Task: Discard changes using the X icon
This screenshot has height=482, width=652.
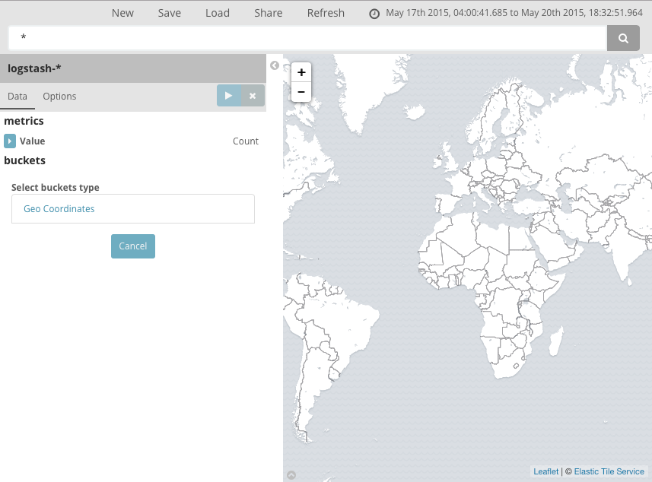Action: coord(252,95)
